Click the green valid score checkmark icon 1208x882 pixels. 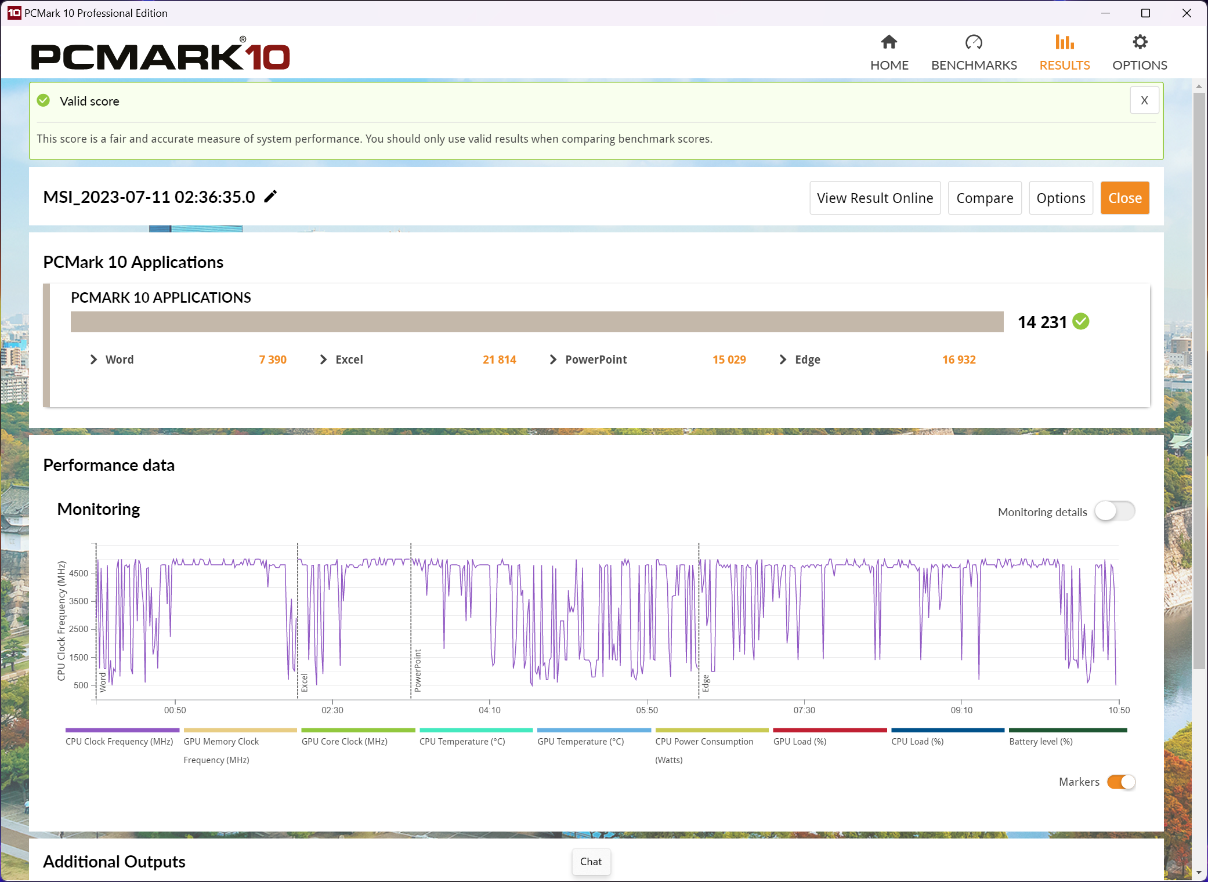[x=44, y=101]
